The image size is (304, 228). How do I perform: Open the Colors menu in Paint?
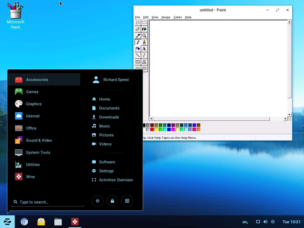tap(178, 17)
